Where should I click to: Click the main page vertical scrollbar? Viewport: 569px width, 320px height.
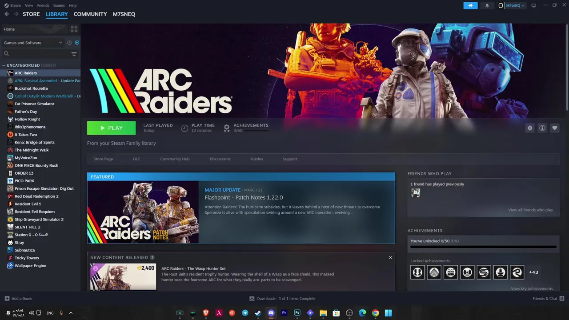pos(567,67)
